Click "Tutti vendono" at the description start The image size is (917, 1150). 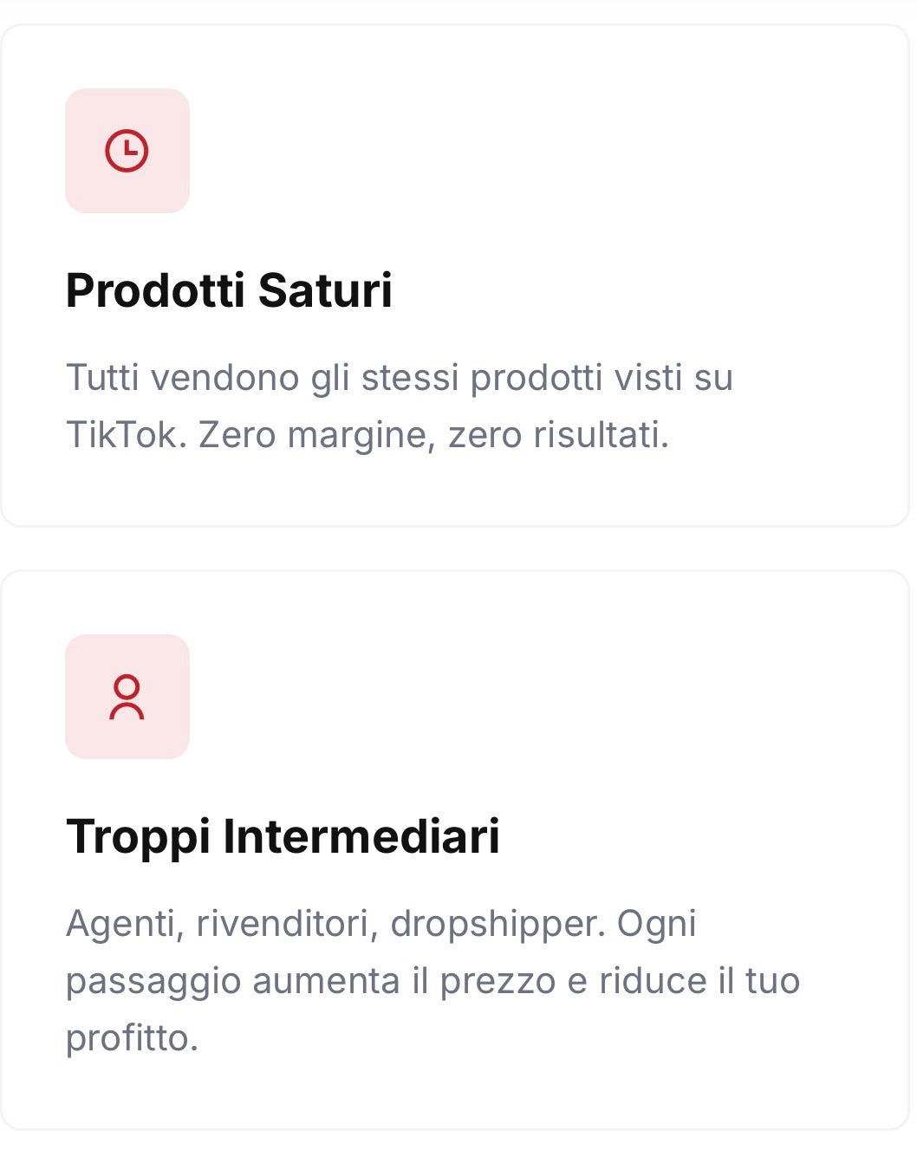[x=182, y=378]
